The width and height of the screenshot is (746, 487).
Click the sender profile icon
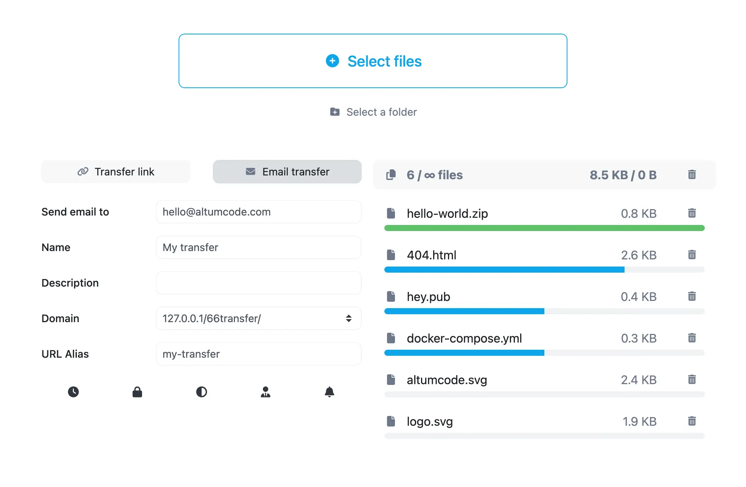(266, 392)
